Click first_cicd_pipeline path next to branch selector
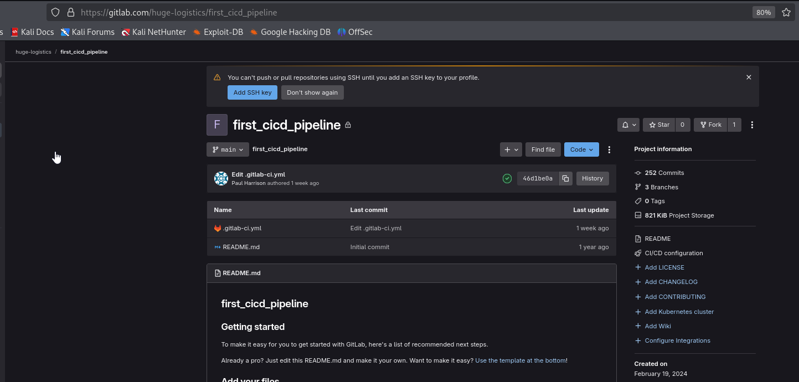The height and width of the screenshot is (382, 799). (280, 149)
